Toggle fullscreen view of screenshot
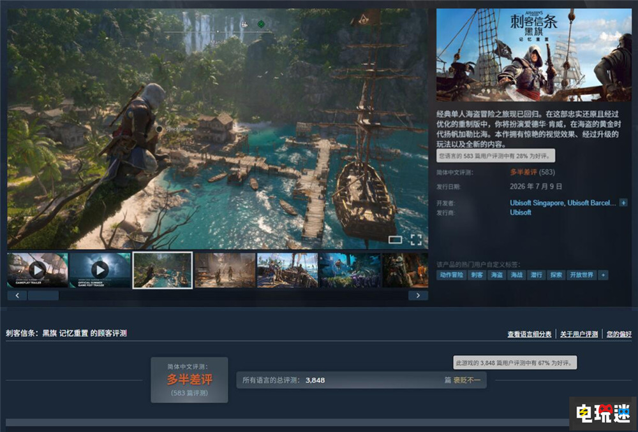Viewport: 638px width, 432px height. tap(416, 240)
